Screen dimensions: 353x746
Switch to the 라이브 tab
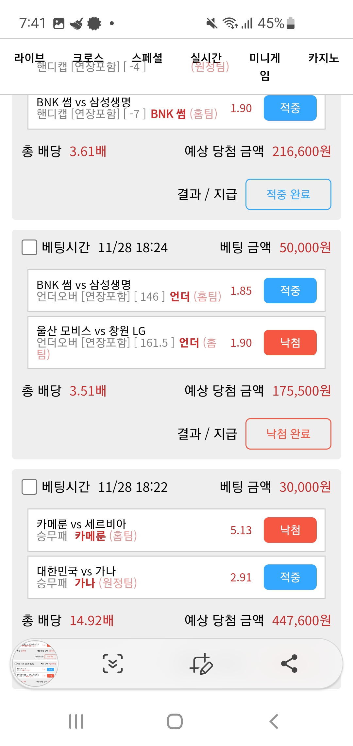click(29, 58)
